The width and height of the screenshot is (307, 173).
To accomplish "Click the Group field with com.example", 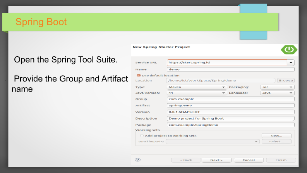I will pos(231,99).
